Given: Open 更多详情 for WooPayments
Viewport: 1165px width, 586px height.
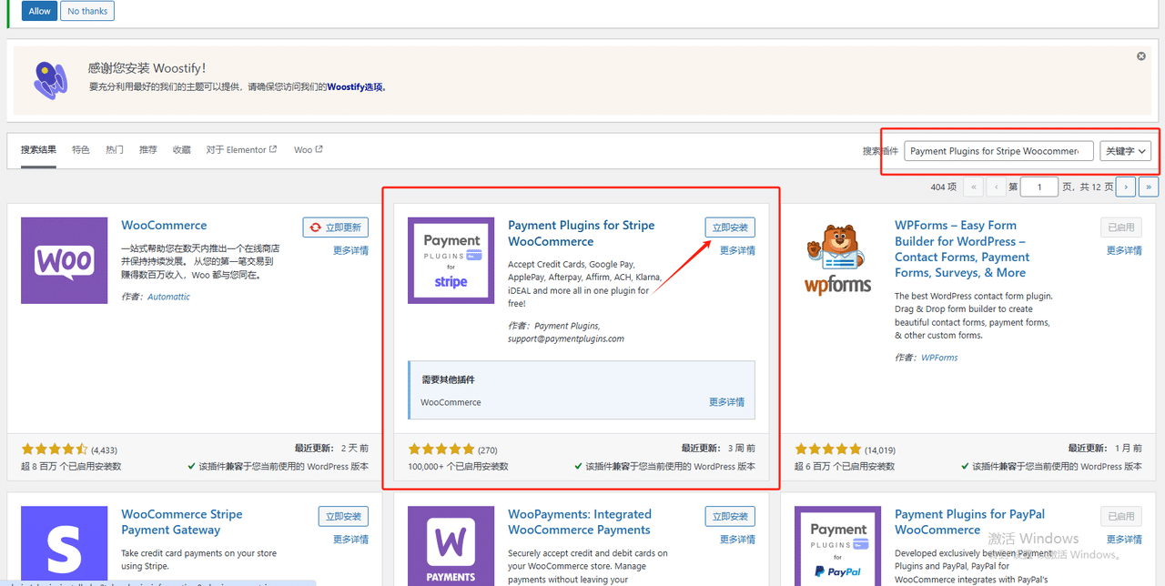Looking at the screenshot, I should (737, 540).
